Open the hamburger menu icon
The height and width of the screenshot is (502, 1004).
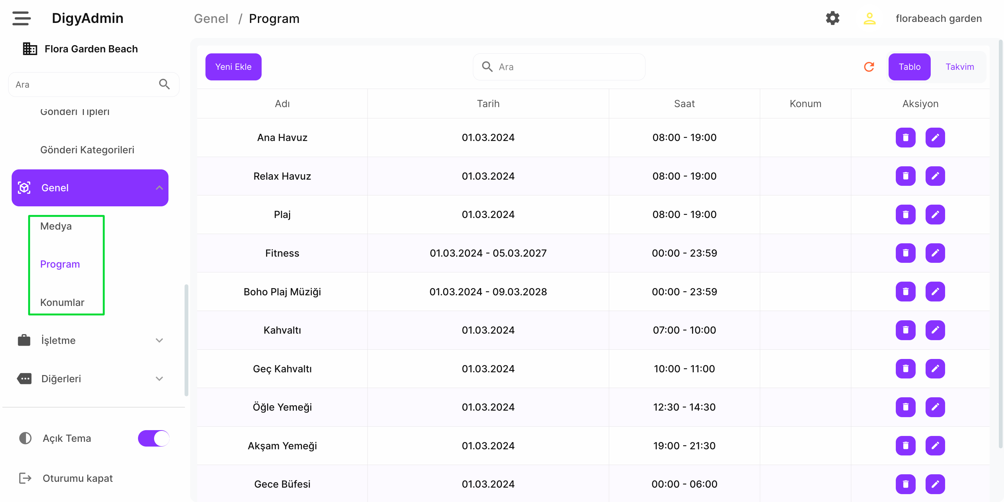tap(22, 18)
